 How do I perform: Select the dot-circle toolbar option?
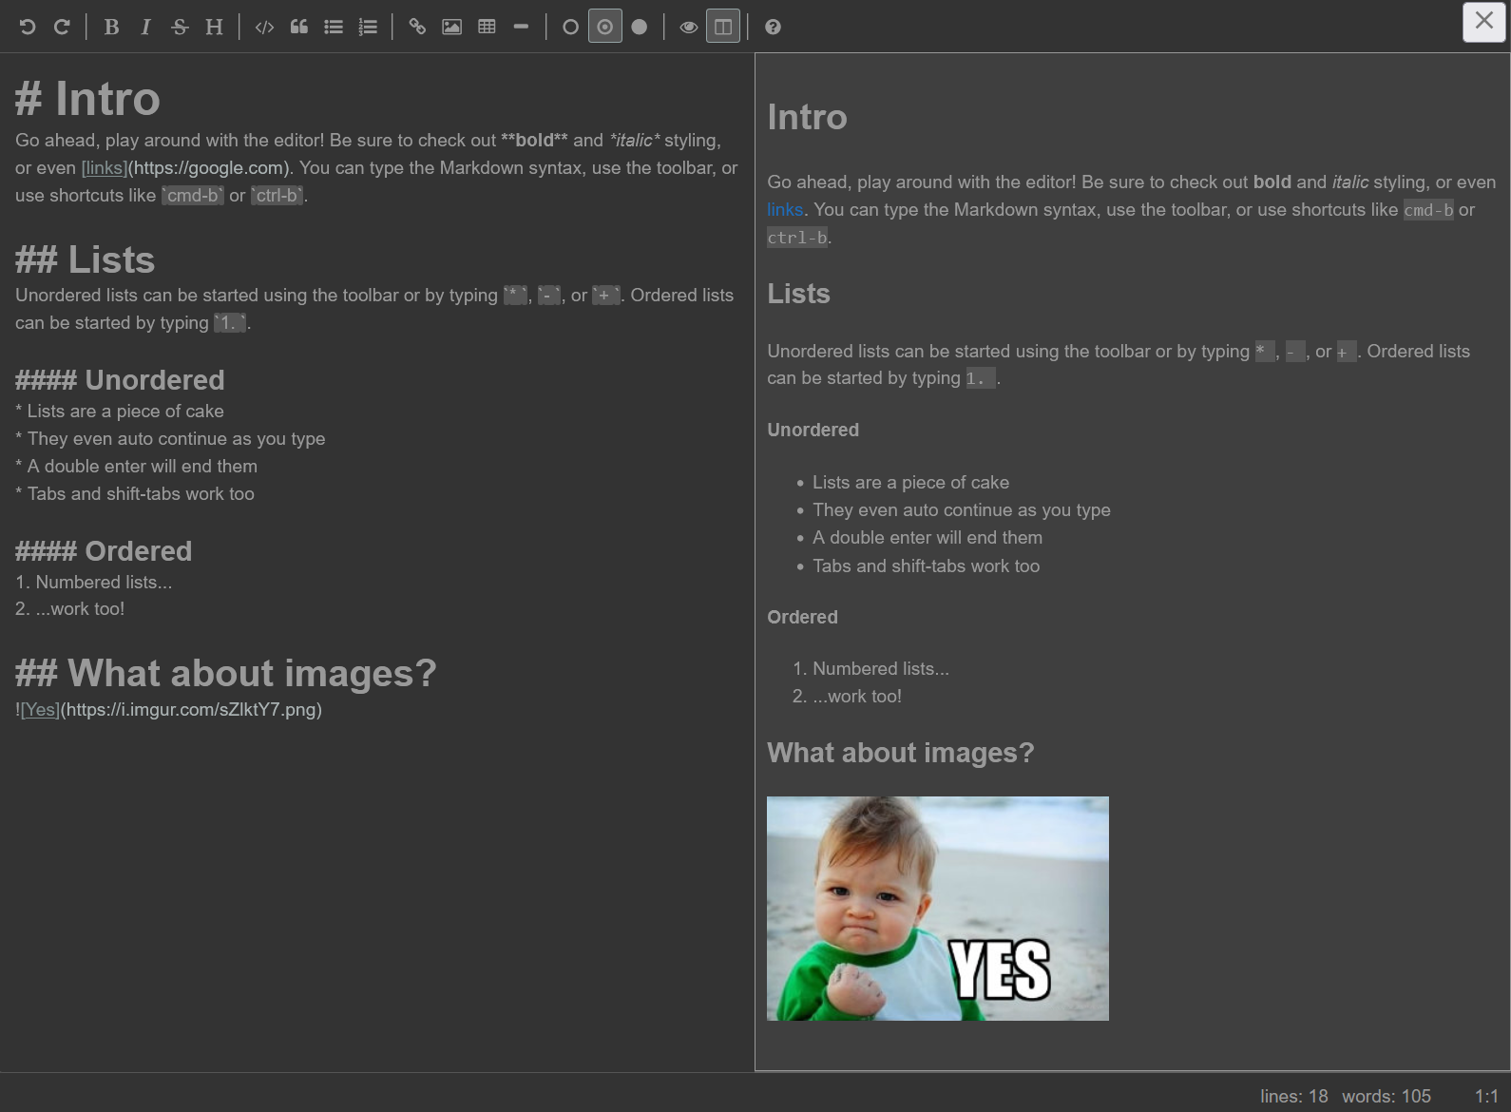605,27
